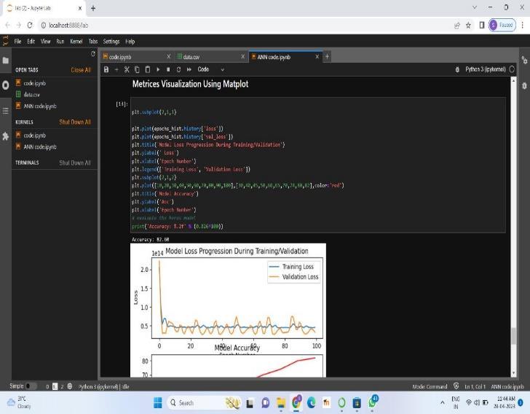Copy the selected cell

[x=137, y=69]
